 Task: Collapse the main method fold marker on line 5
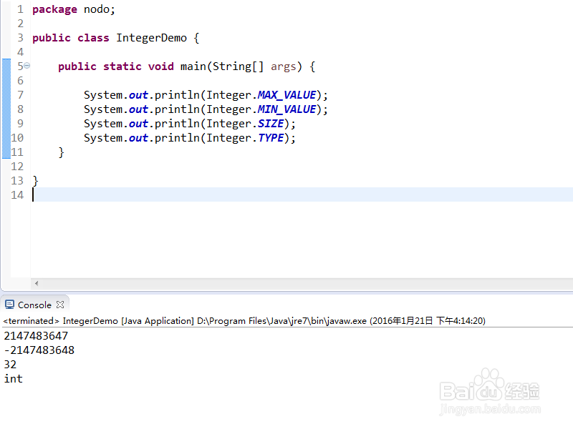[27, 66]
